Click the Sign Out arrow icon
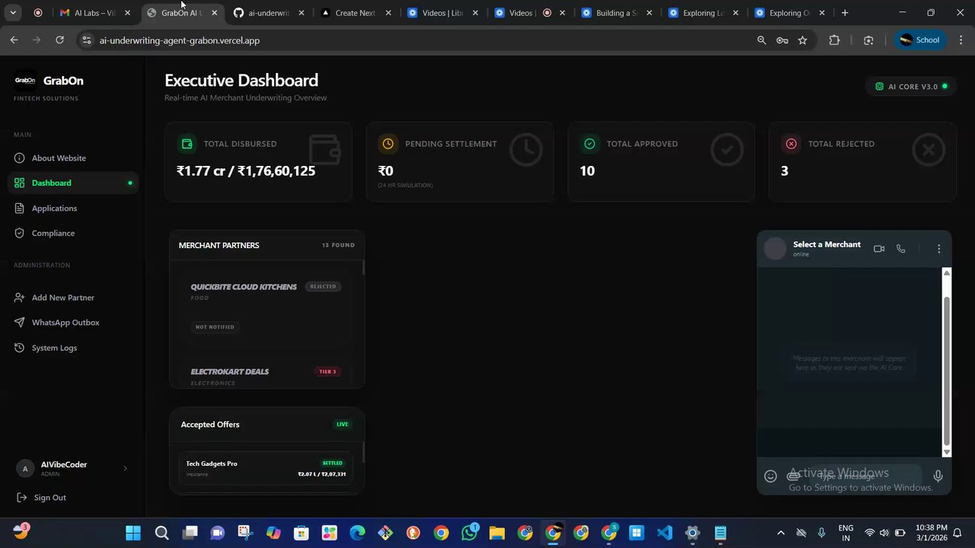The image size is (975, 548). click(x=21, y=498)
